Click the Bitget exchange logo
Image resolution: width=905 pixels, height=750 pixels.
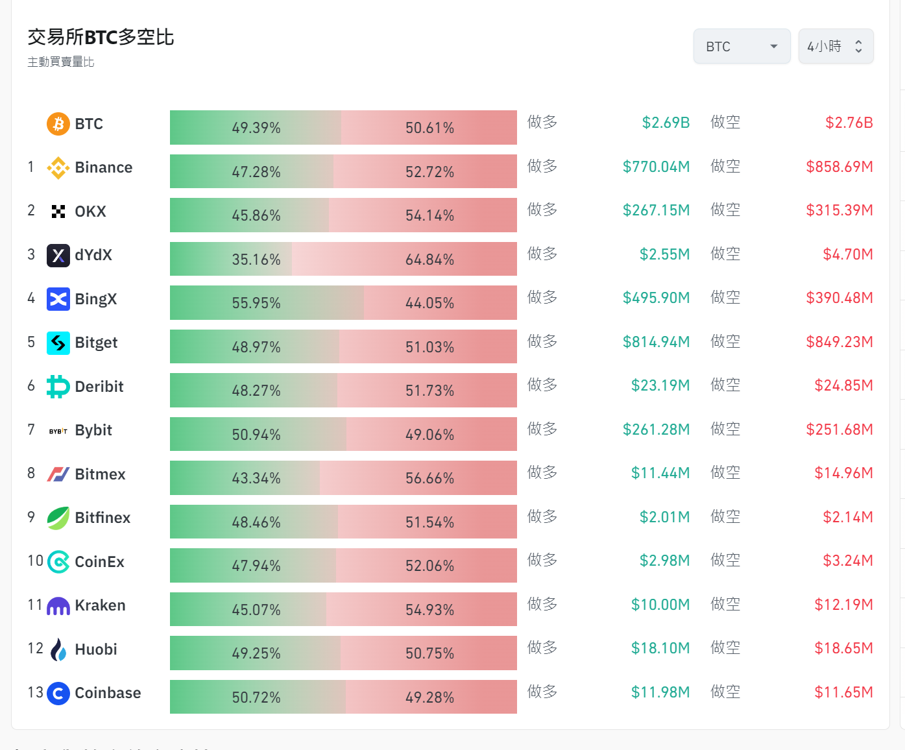[58, 343]
